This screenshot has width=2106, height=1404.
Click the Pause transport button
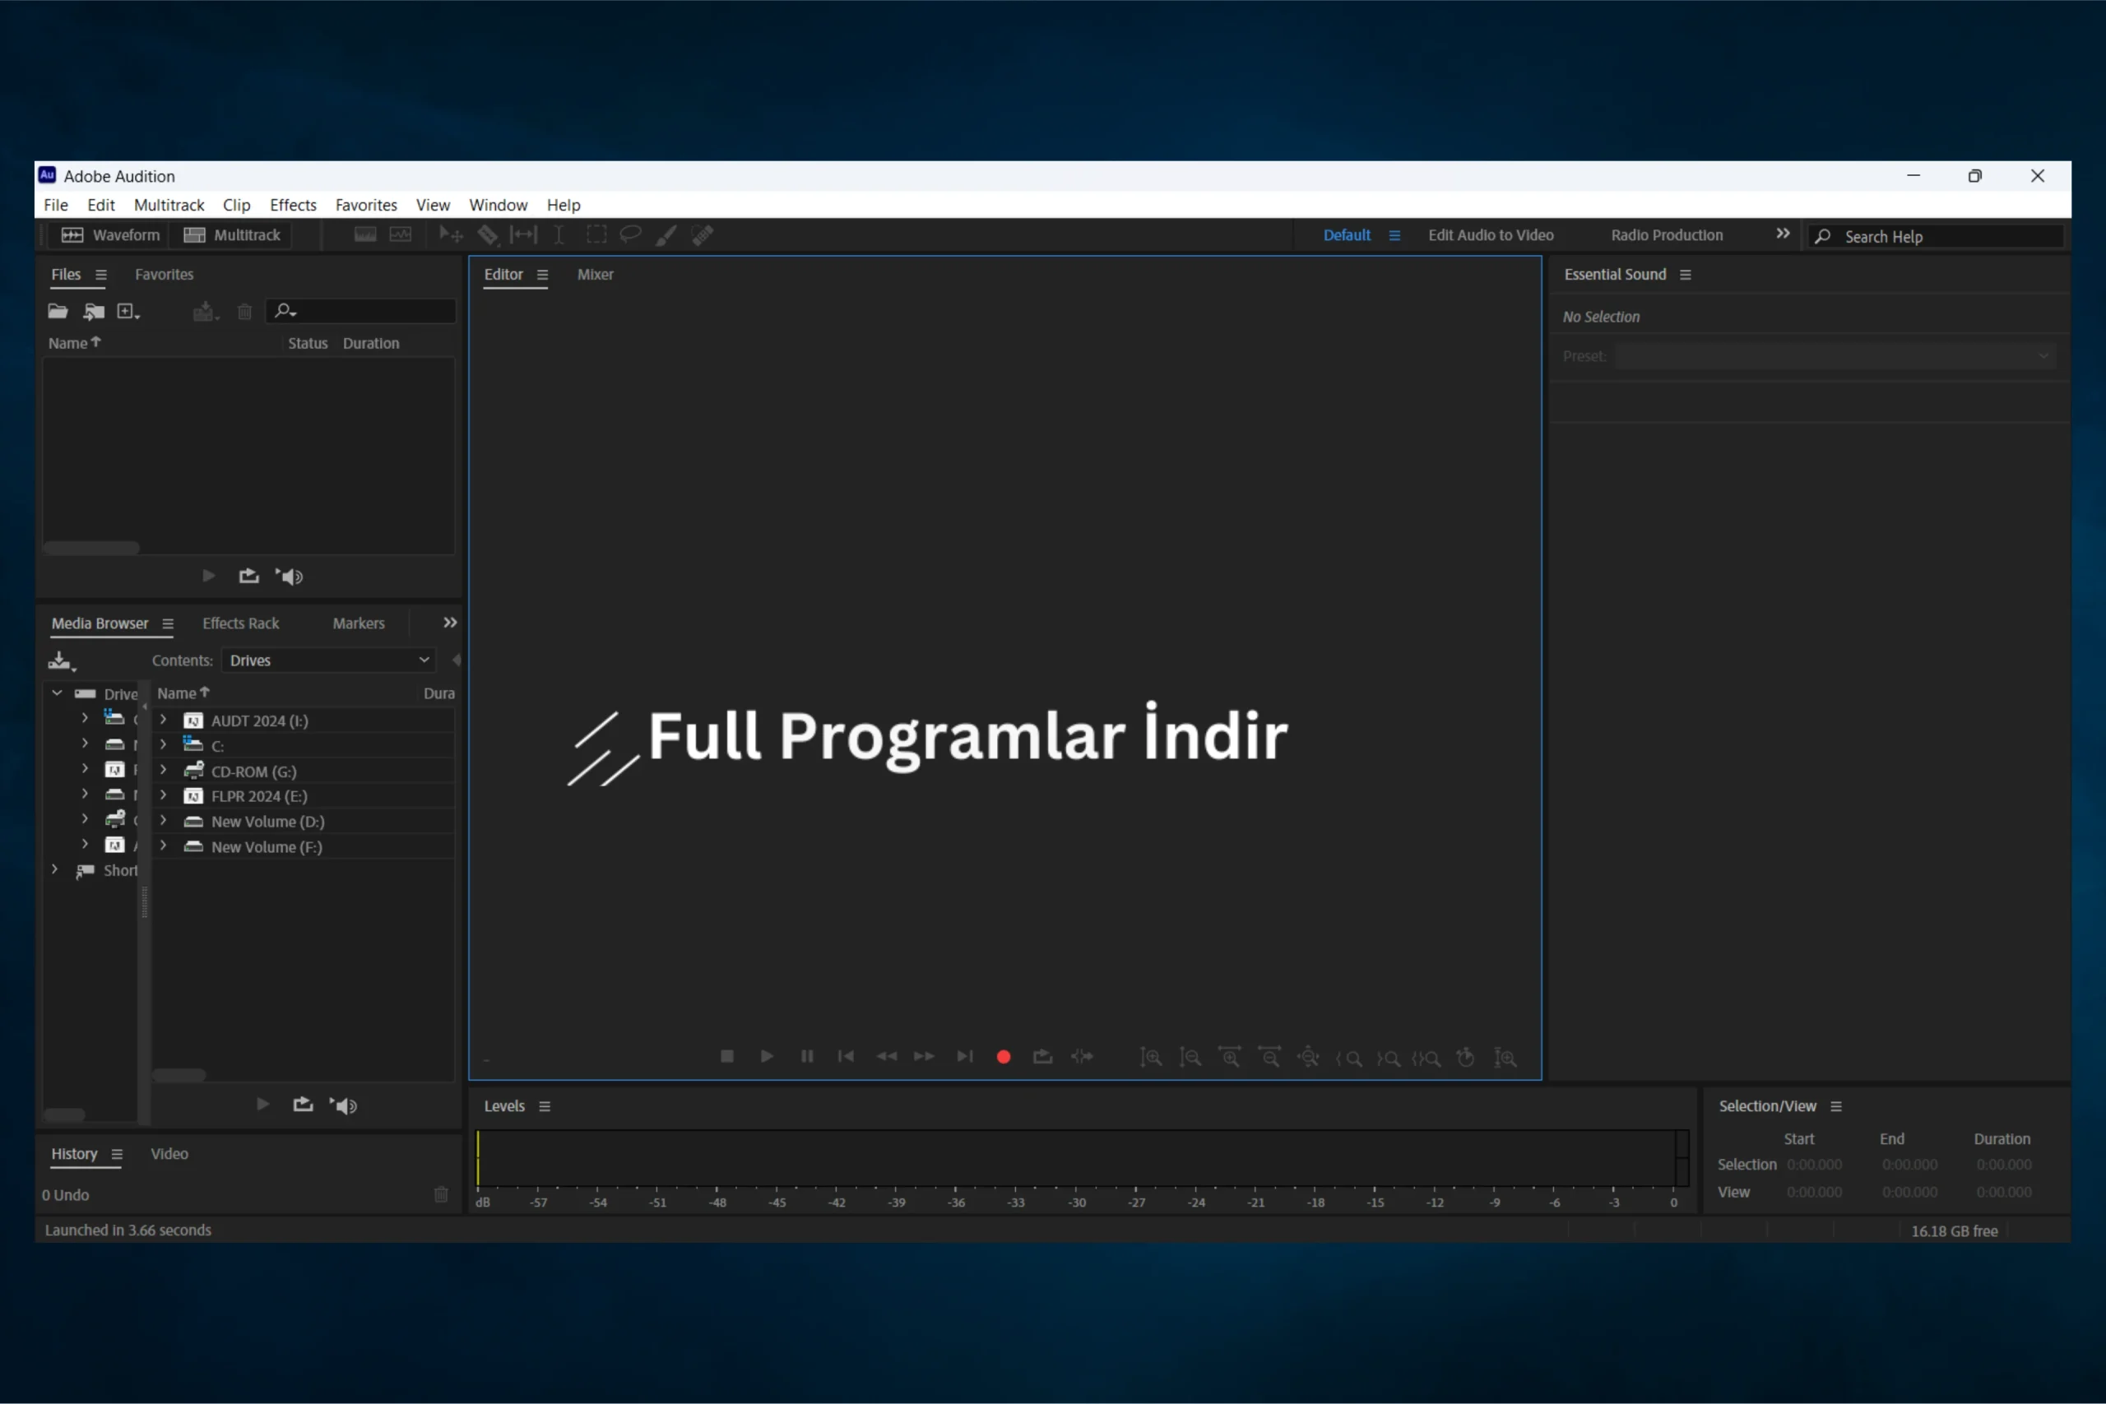(807, 1057)
